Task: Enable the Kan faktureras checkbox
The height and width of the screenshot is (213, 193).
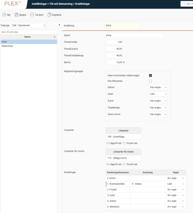Action: pyautogui.click(x=150, y=81)
